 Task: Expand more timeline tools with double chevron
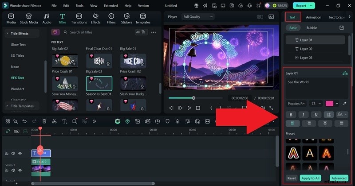point(94,121)
